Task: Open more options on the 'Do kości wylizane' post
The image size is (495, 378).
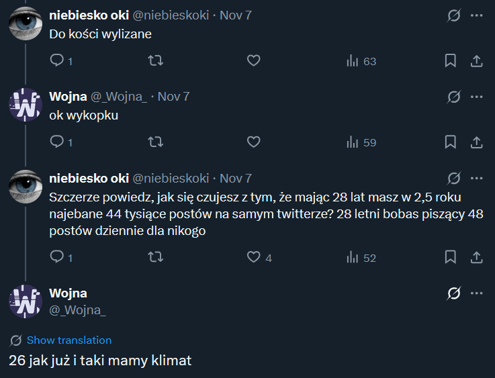Action: coord(476,15)
